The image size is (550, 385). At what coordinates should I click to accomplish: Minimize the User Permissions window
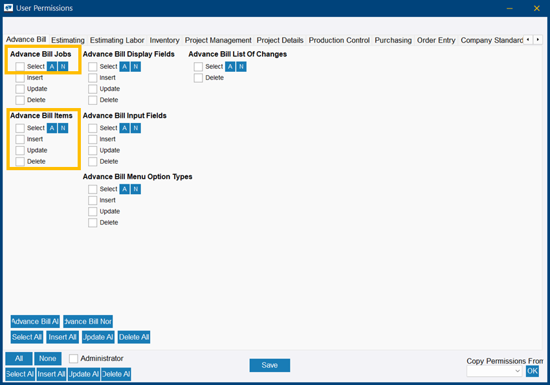point(510,8)
